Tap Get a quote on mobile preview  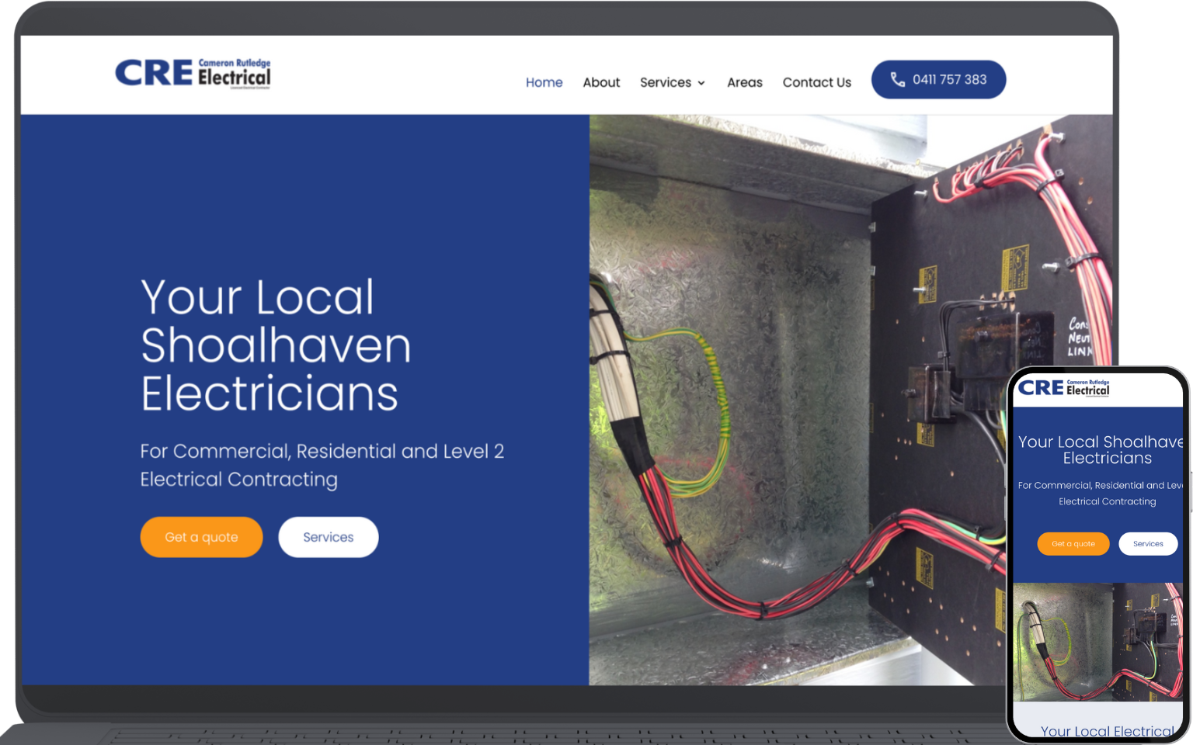coord(1073,544)
